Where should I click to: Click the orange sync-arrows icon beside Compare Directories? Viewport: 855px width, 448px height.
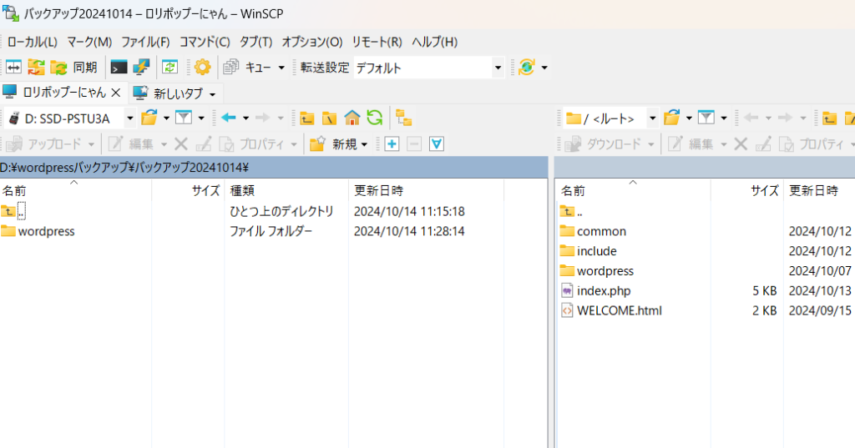(36, 67)
